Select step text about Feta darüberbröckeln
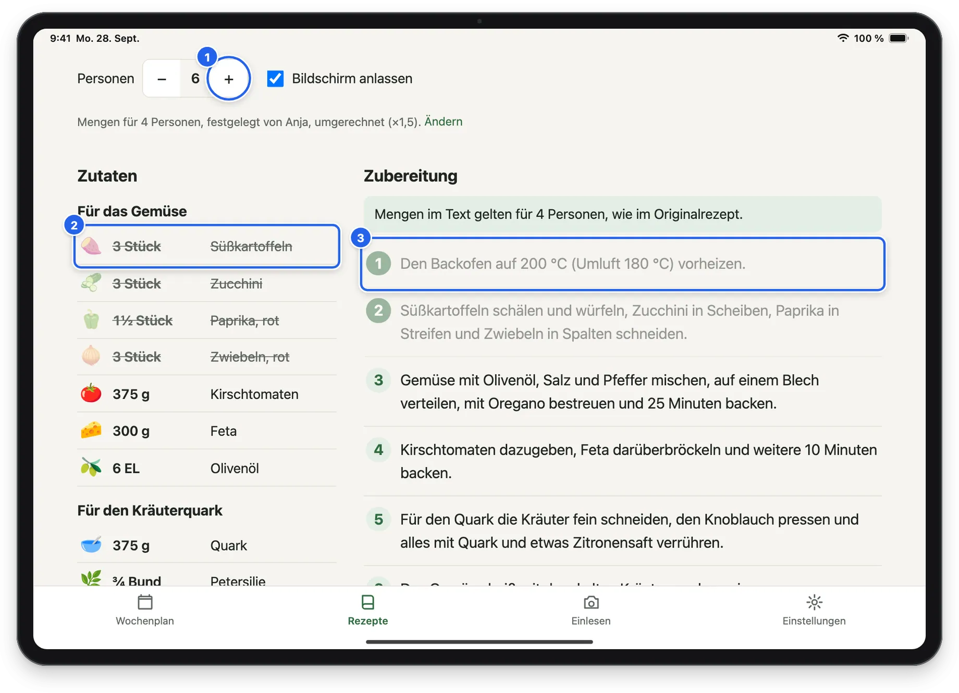959x693 pixels. point(638,461)
